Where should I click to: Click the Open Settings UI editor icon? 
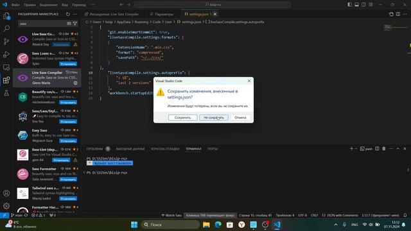click(391, 14)
